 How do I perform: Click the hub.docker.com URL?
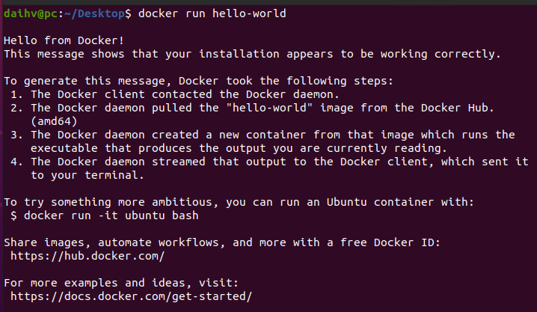point(88,256)
